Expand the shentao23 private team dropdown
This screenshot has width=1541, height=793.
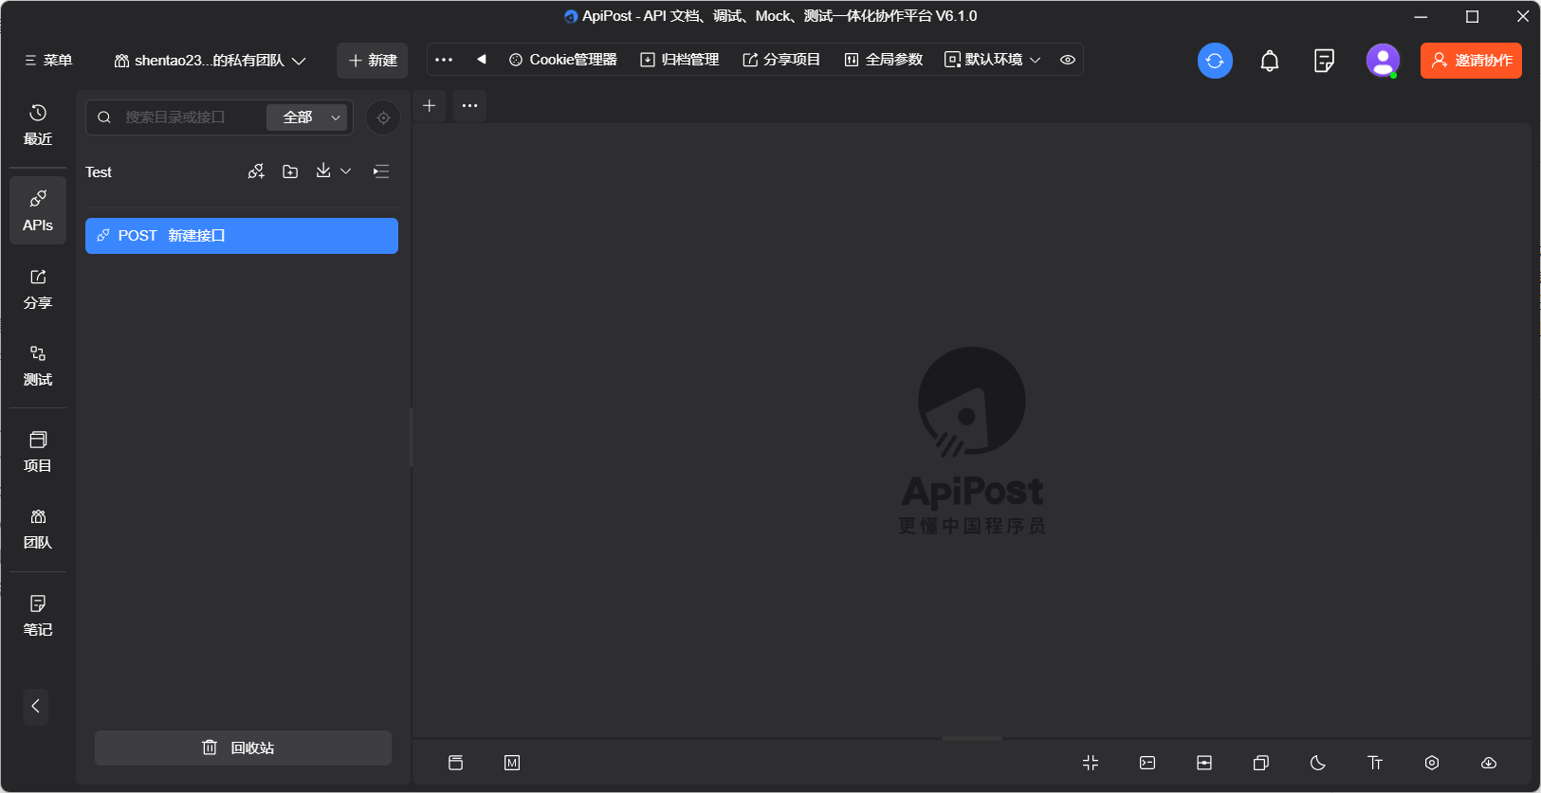[x=211, y=60]
